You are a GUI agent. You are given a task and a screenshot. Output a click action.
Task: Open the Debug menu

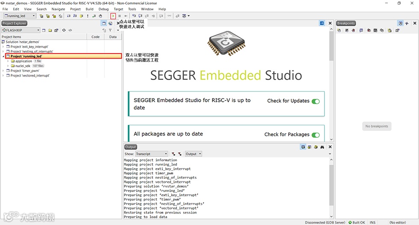pos(103,9)
